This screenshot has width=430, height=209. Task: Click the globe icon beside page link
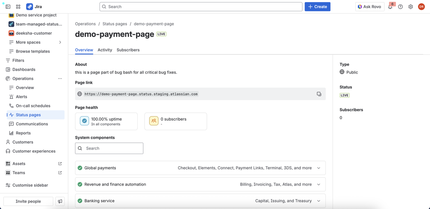(x=79, y=94)
